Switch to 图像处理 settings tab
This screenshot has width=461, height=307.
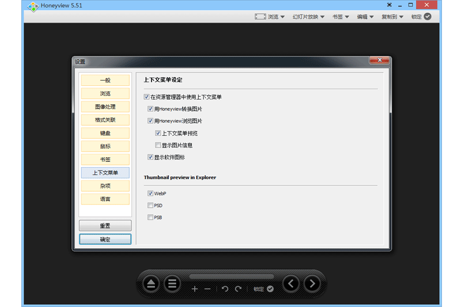point(105,107)
